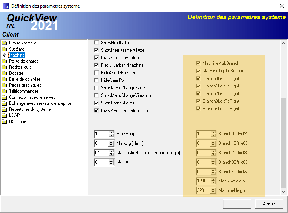Open the Redresseurs category
Image resolution: width=288 pixels, height=213 pixels.
(x=20, y=67)
